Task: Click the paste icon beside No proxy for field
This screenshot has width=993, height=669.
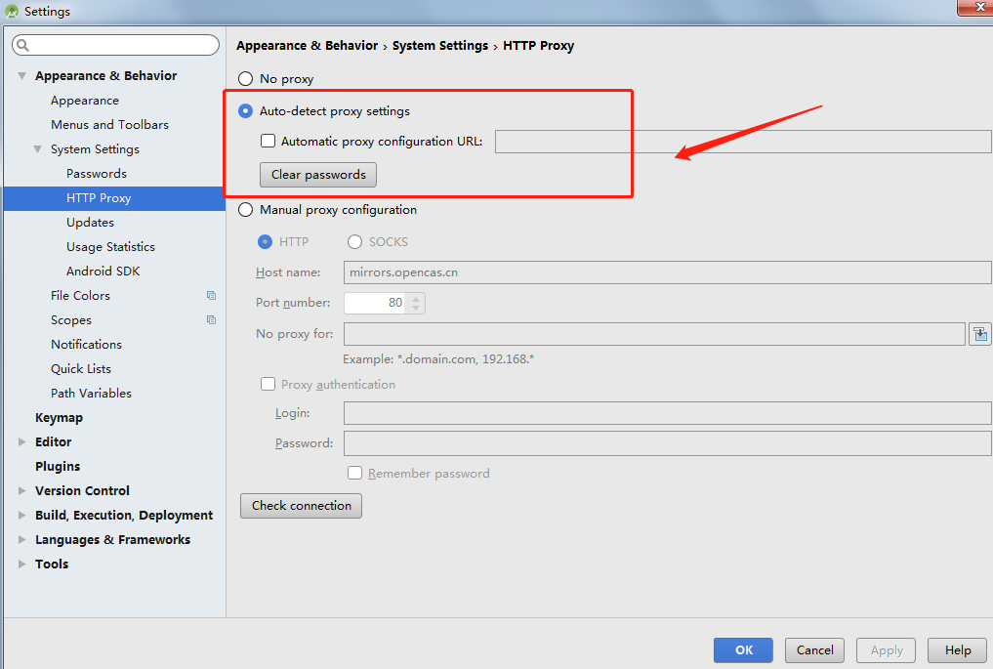Action: coord(980,333)
